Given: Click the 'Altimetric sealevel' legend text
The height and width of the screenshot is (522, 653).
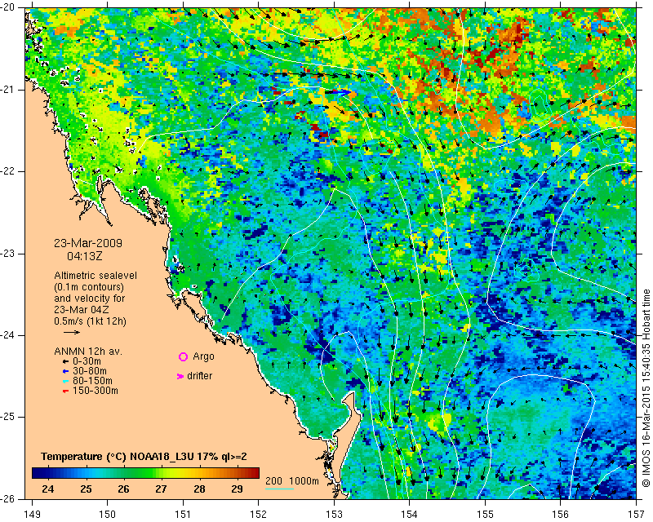Looking at the screenshot, I should coord(96,276).
